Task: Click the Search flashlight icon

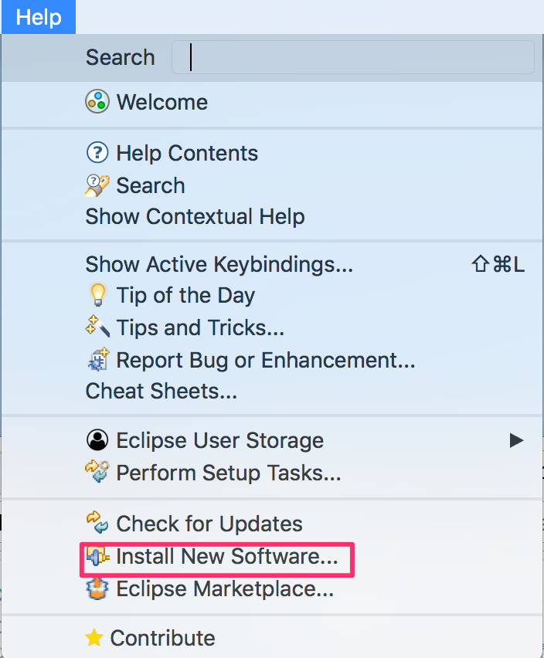Action: click(x=97, y=185)
